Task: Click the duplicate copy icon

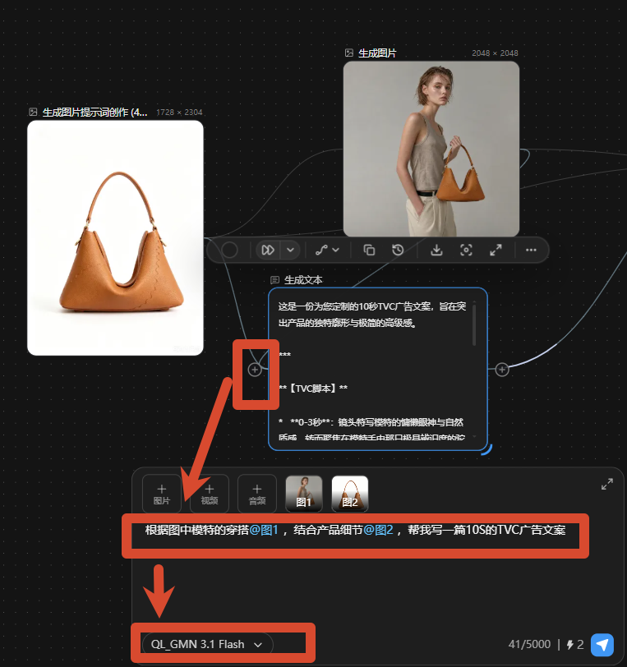Action: pos(369,250)
